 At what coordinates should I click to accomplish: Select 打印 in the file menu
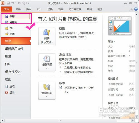click(x=8, y=64)
